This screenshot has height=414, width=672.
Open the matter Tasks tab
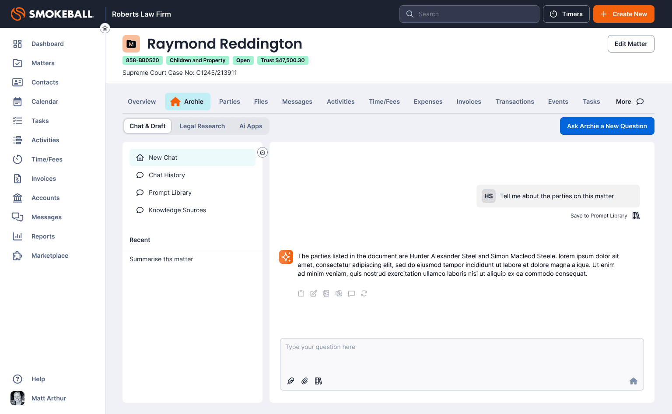(591, 102)
